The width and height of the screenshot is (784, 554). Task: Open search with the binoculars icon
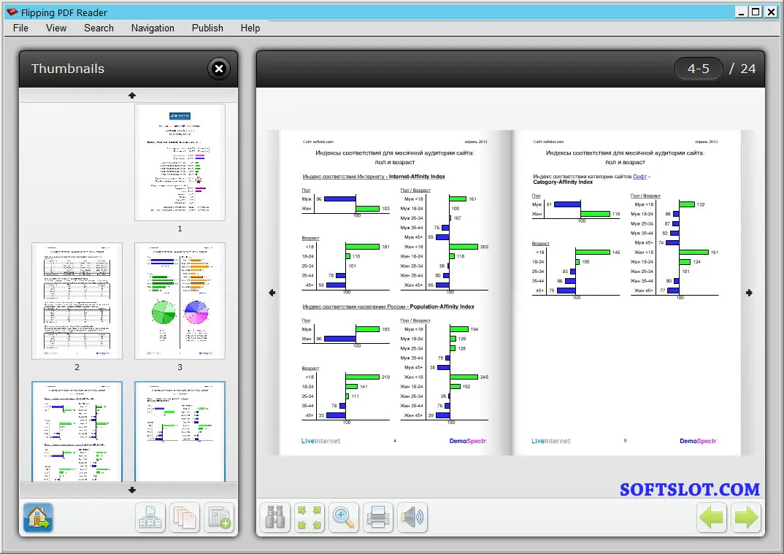[x=275, y=518]
